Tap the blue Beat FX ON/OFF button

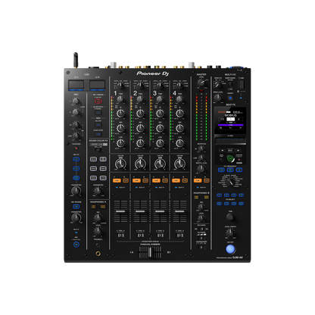tap(230, 249)
